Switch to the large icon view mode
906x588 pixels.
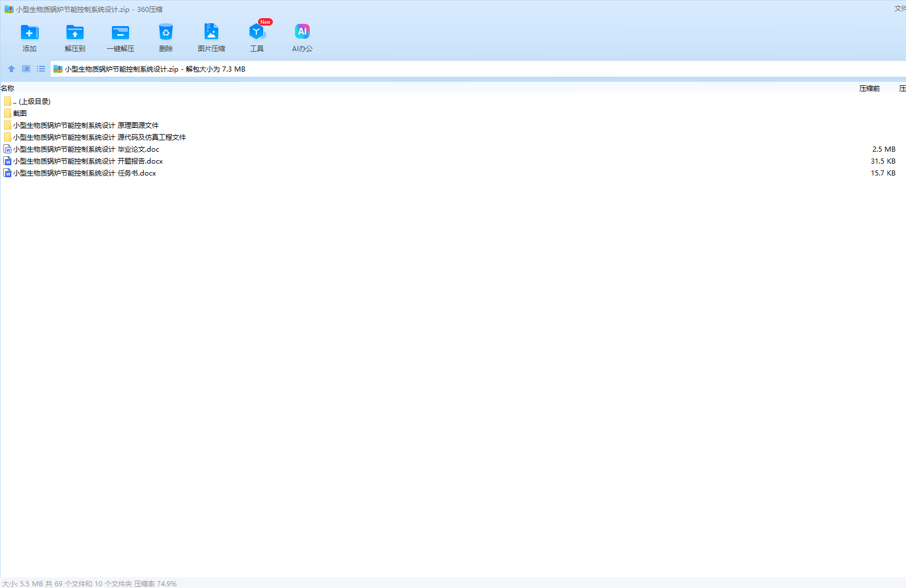26,69
